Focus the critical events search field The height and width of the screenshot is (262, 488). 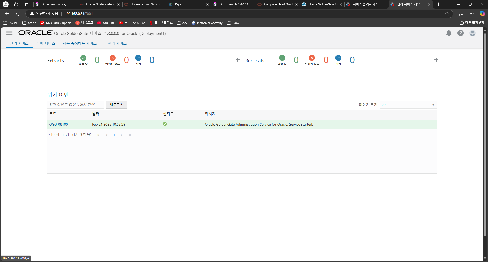(x=75, y=105)
